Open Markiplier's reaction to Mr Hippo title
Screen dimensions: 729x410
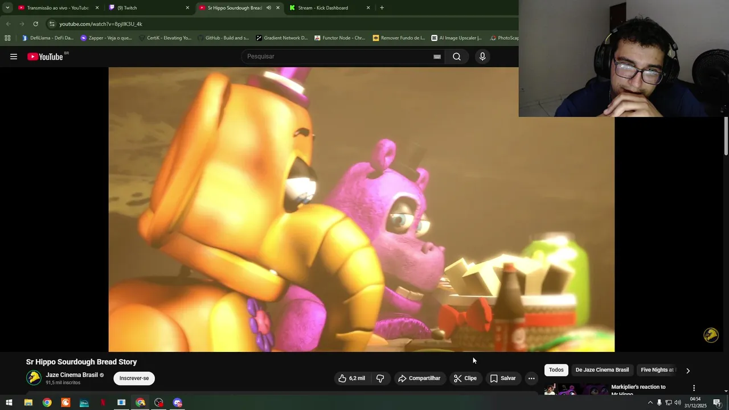point(638,390)
